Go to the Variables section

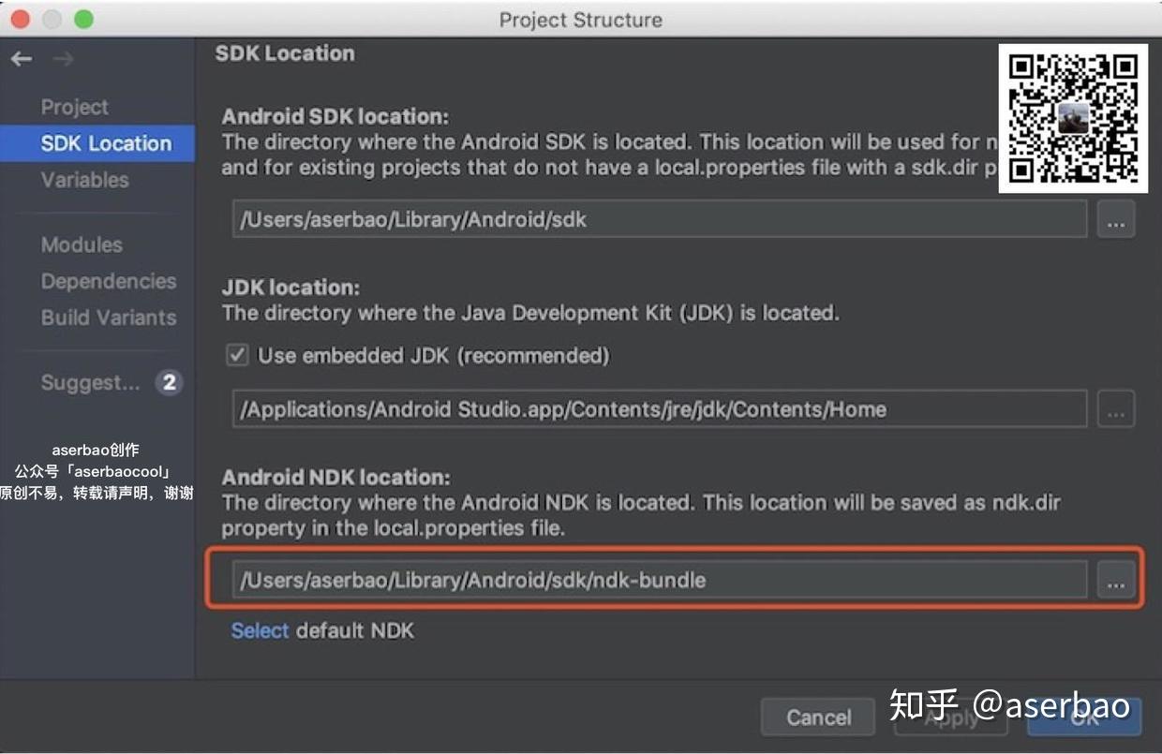point(82,180)
